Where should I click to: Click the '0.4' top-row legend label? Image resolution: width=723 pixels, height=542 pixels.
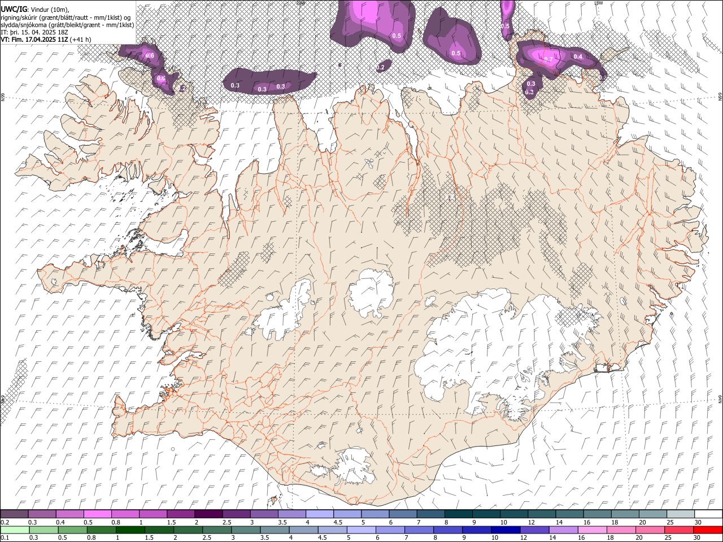click(60, 522)
